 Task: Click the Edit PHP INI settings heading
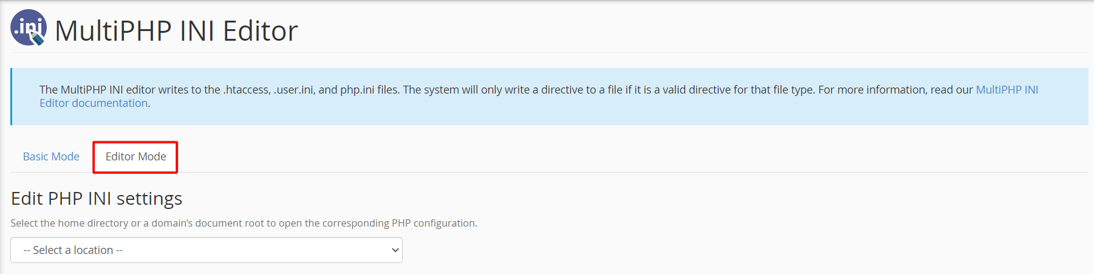(97, 199)
